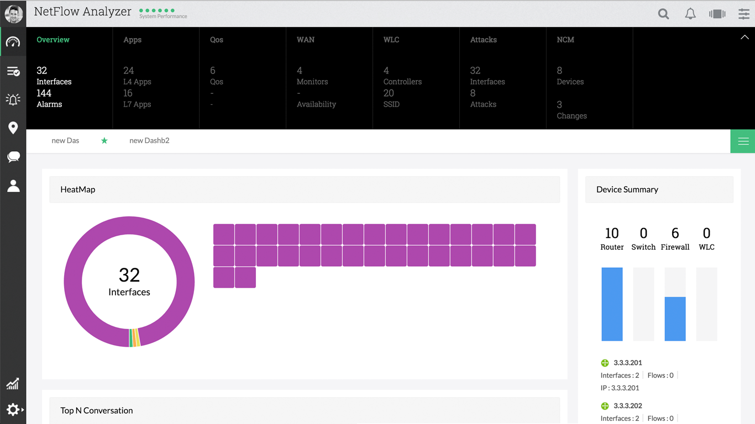This screenshot has height=424, width=755.
Task: Click the 0 Switch count
Action: 643,239
